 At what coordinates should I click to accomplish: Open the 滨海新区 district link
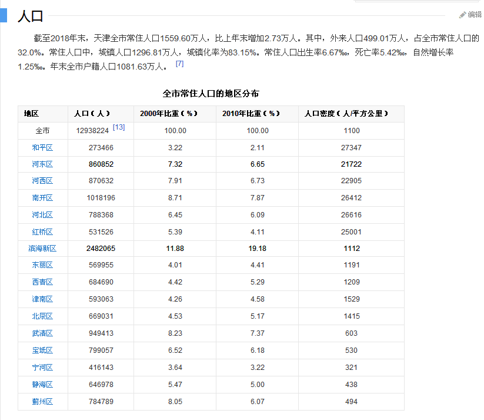point(42,249)
